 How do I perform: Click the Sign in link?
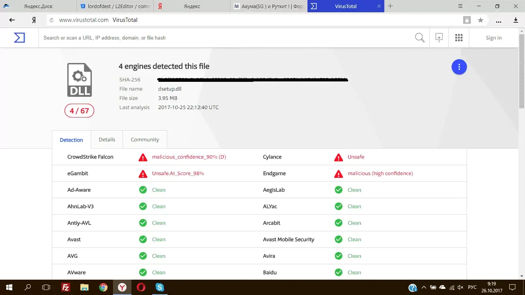493,38
